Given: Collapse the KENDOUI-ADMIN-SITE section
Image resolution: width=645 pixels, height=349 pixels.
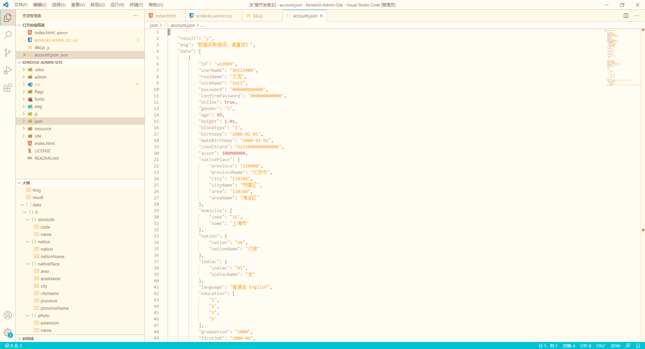Looking at the screenshot, I should click(x=80, y=62).
